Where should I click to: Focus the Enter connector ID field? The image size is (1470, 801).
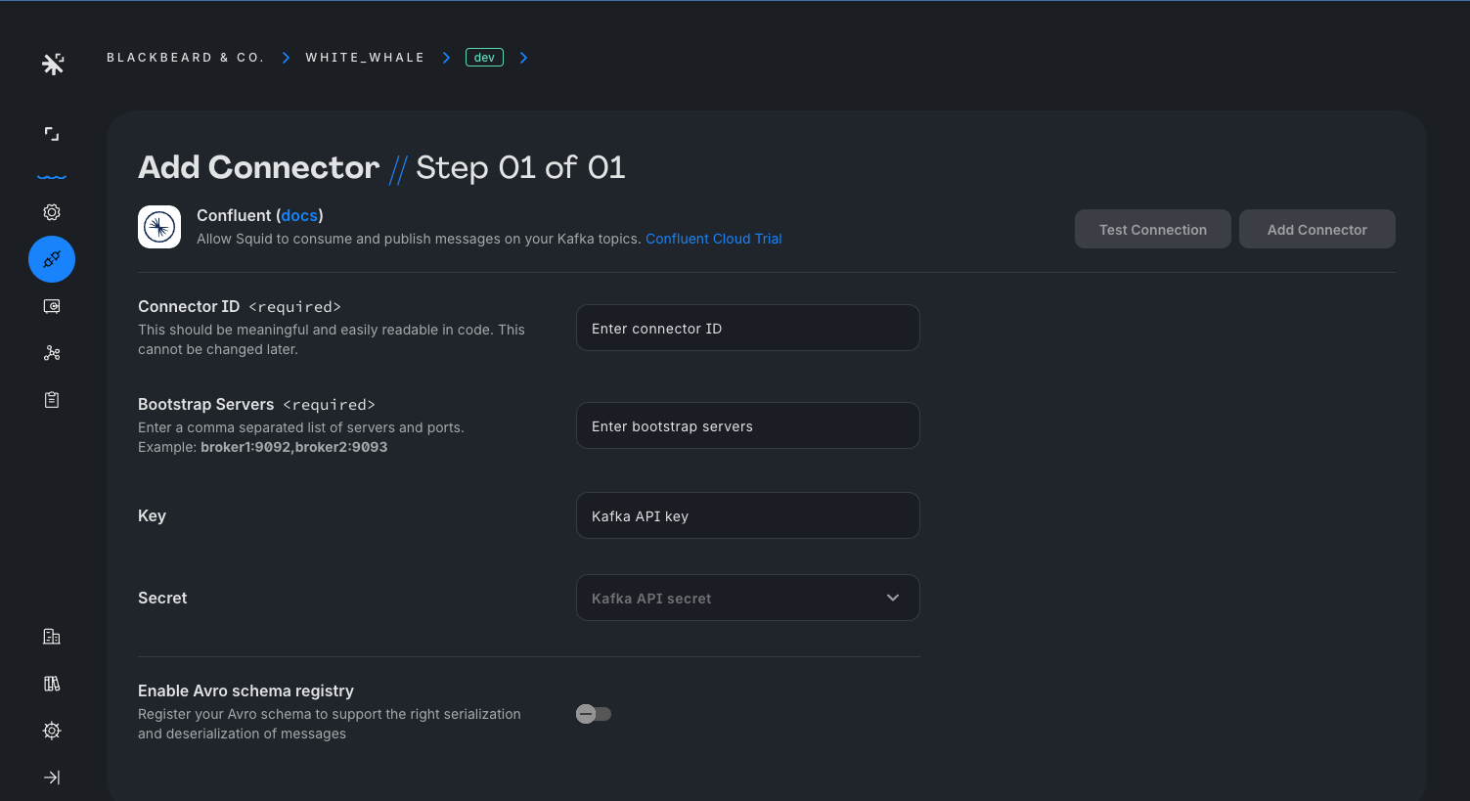tap(748, 328)
